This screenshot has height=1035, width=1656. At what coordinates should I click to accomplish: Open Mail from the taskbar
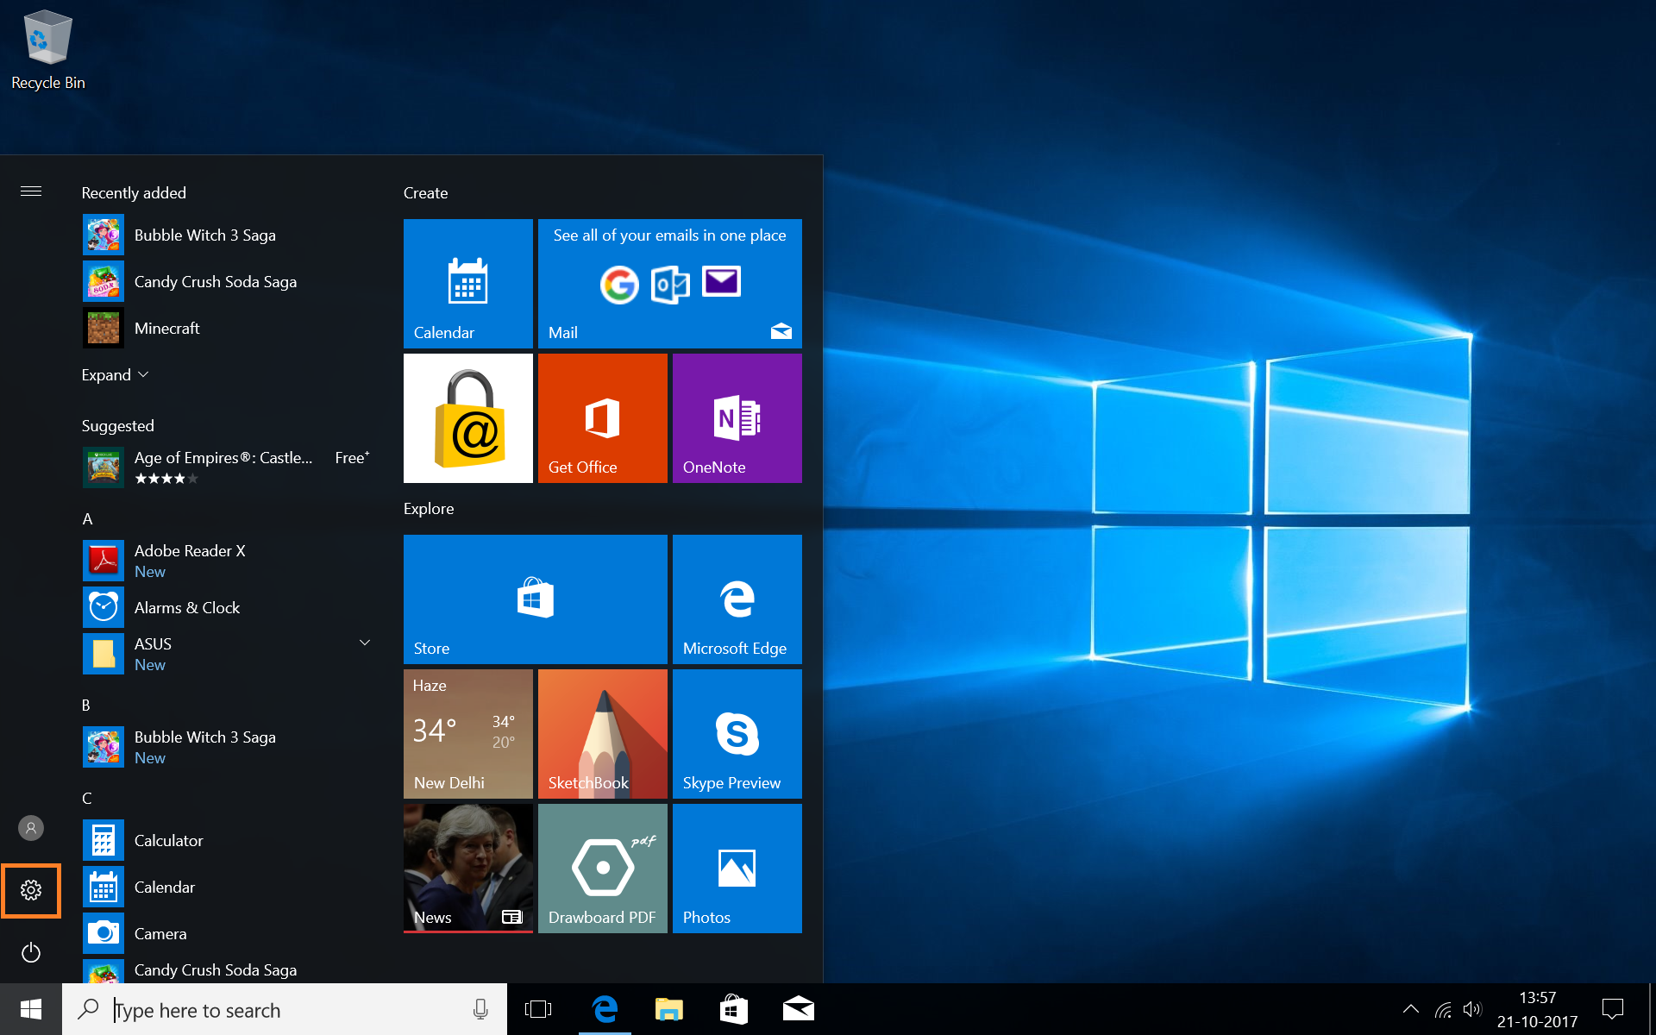pyautogui.click(x=799, y=1009)
